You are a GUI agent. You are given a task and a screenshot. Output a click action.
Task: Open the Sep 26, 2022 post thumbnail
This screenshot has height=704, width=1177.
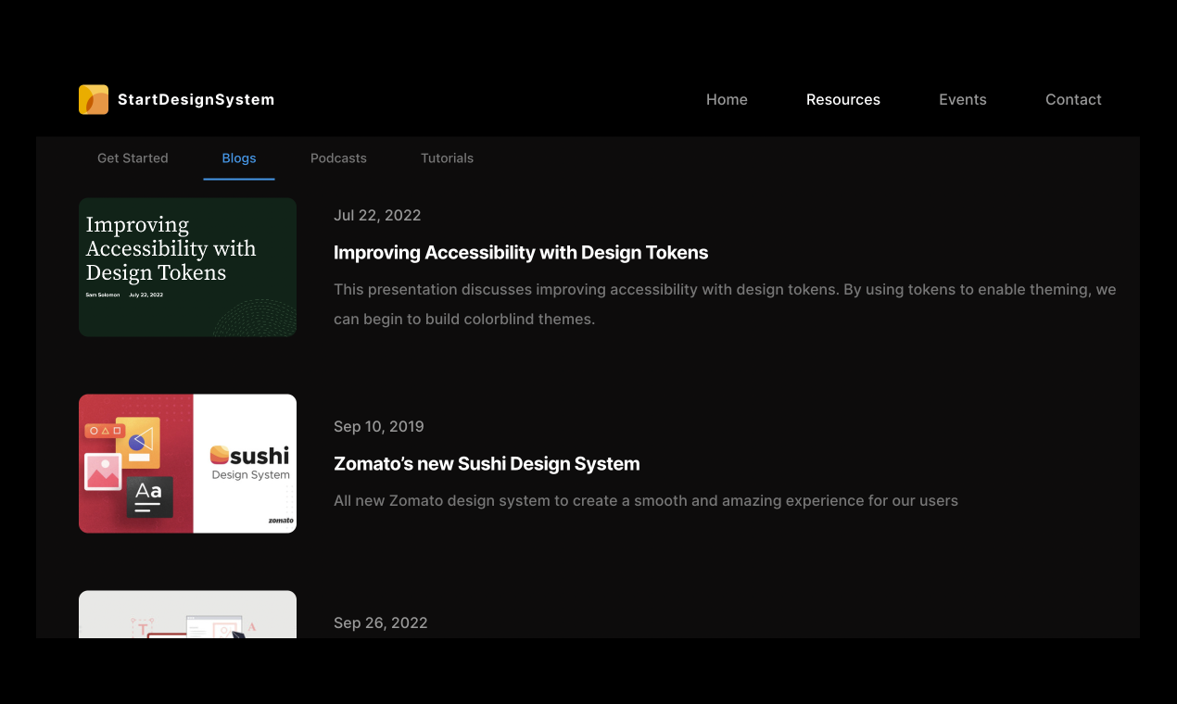coord(187,614)
